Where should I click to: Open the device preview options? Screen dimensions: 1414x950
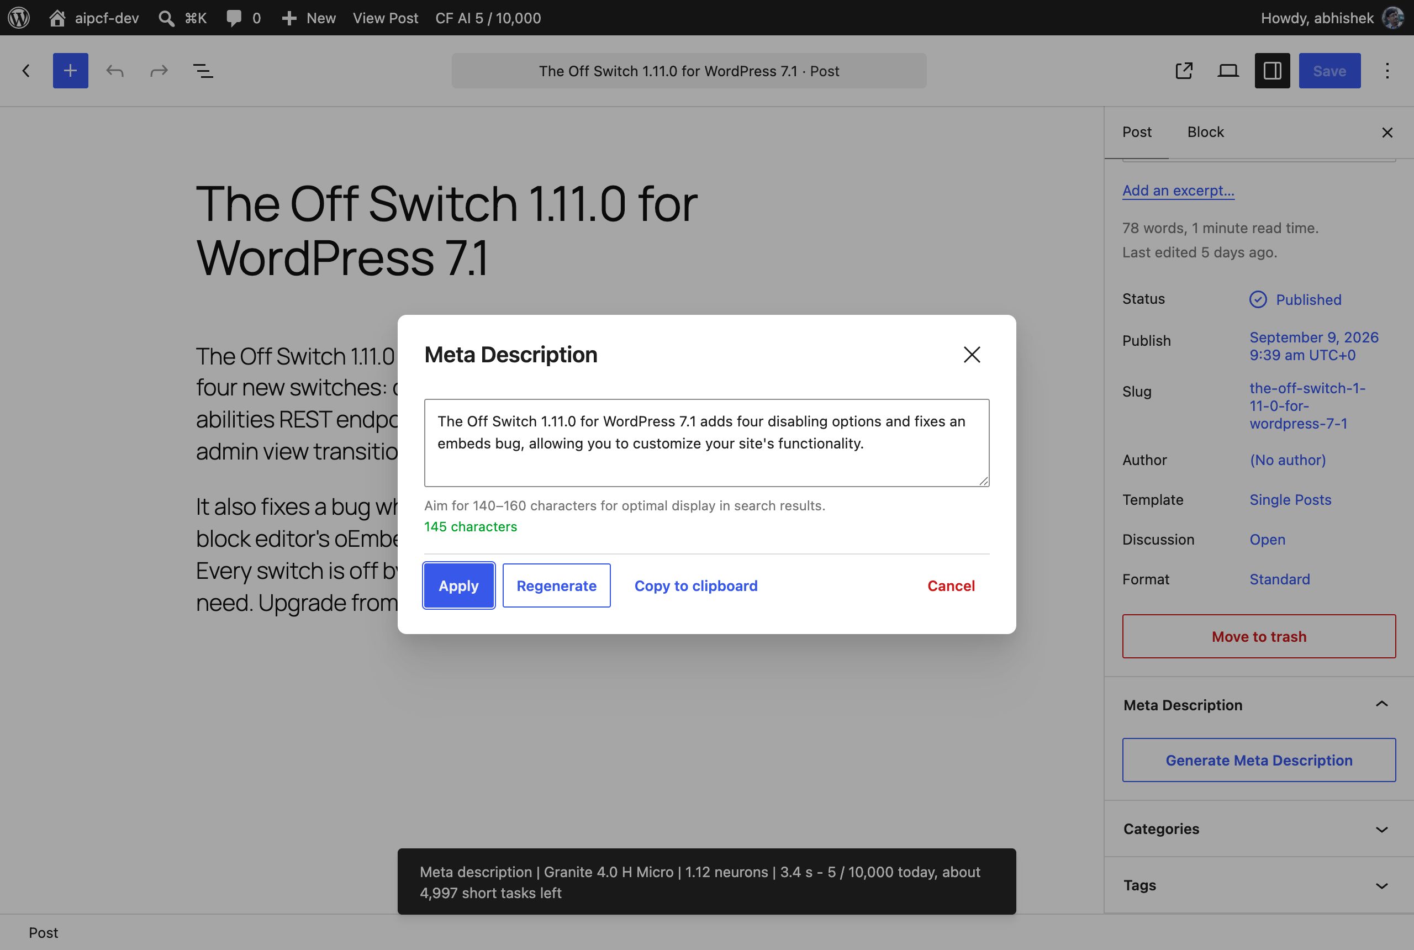pos(1228,71)
